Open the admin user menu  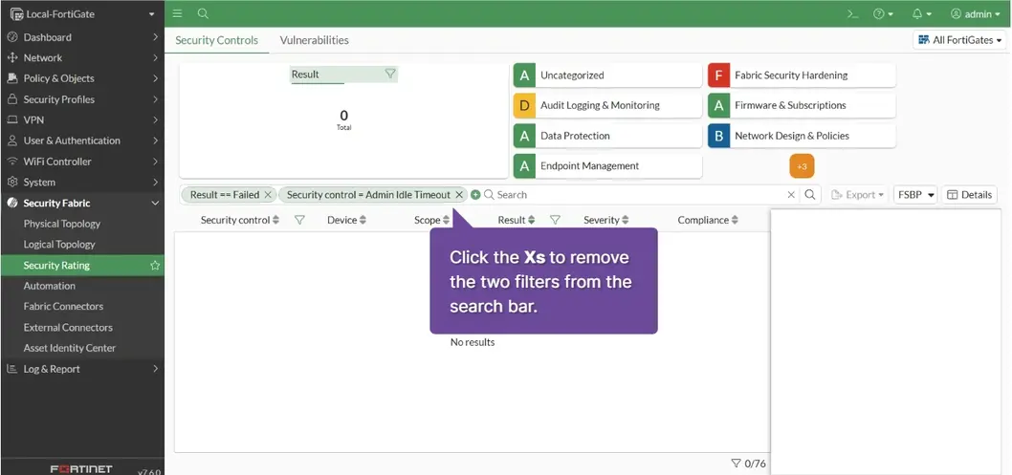[x=976, y=13]
